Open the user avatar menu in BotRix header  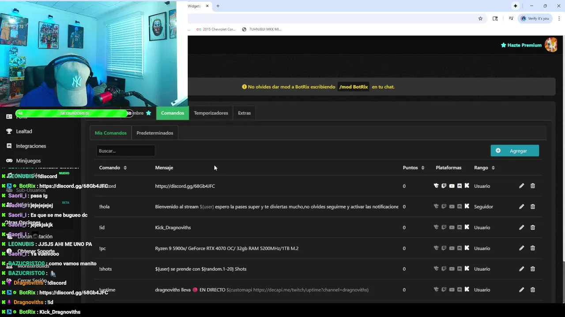(551, 45)
